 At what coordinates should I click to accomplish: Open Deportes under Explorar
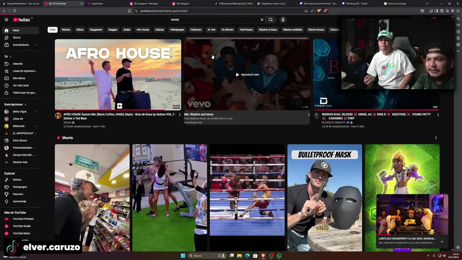click(x=21, y=194)
